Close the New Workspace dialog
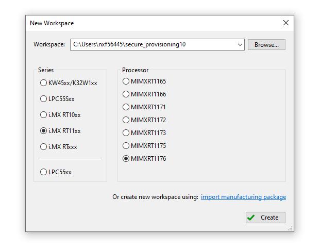The width and height of the screenshot is (321, 250). coord(286,23)
